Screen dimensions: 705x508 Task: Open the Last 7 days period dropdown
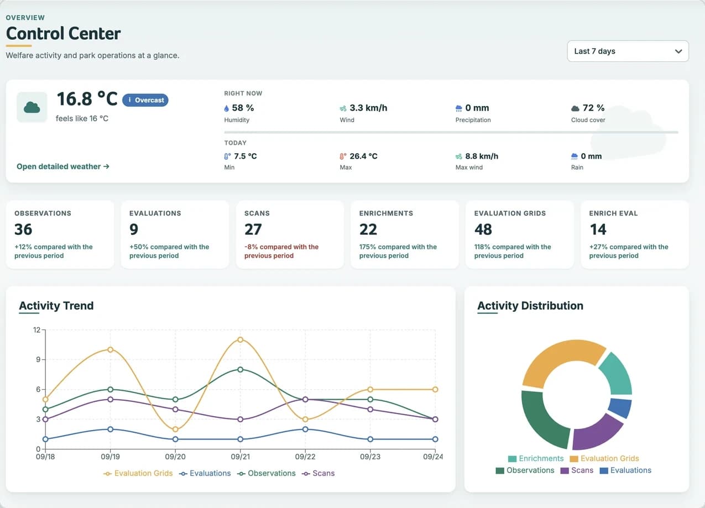coord(628,51)
